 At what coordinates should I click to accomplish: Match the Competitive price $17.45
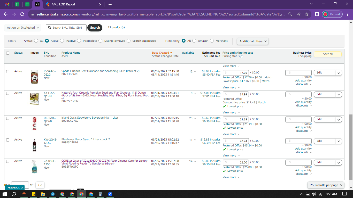click(x=262, y=102)
